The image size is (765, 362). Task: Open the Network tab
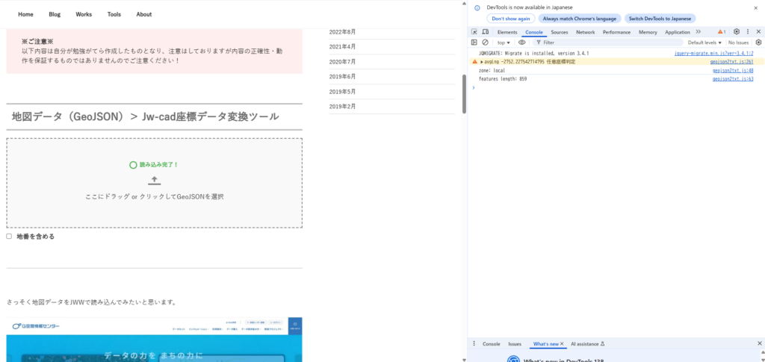coord(586,32)
